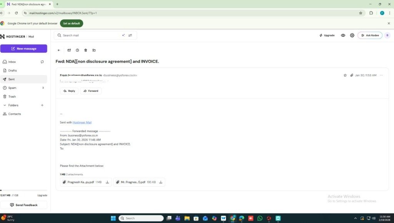
Task: Click the back arrow to return to Sent
Action: pyautogui.click(x=59, y=50)
